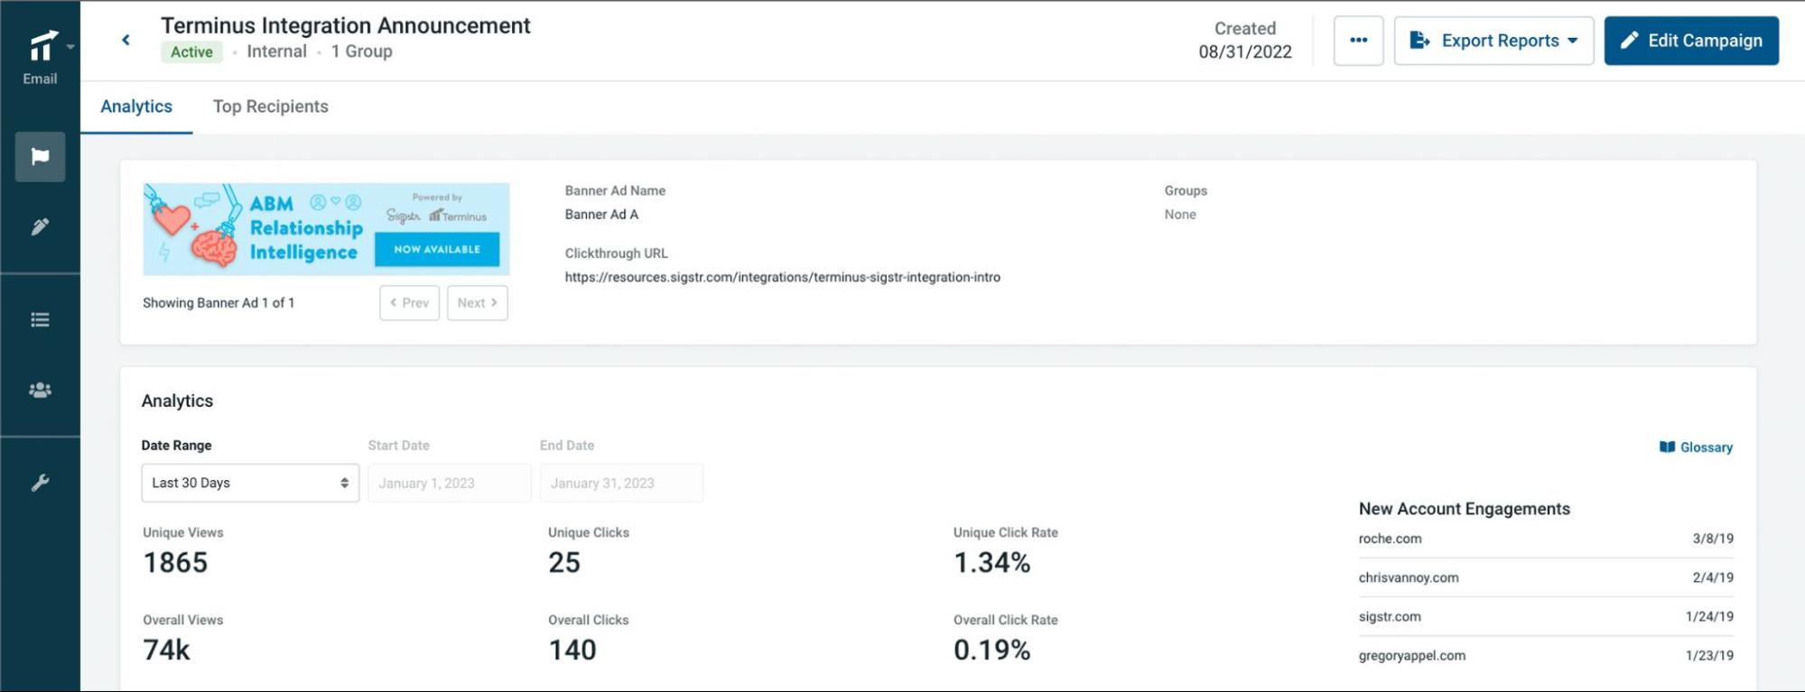Click the Unique Views value 1865
Image resolution: width=1805 pixels, height=692 pixels.
point(175,562)
